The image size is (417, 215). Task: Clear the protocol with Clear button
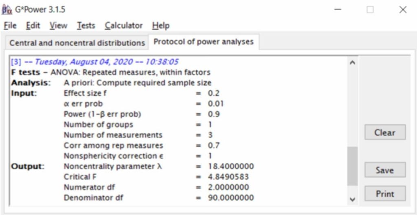pos(385,132)
